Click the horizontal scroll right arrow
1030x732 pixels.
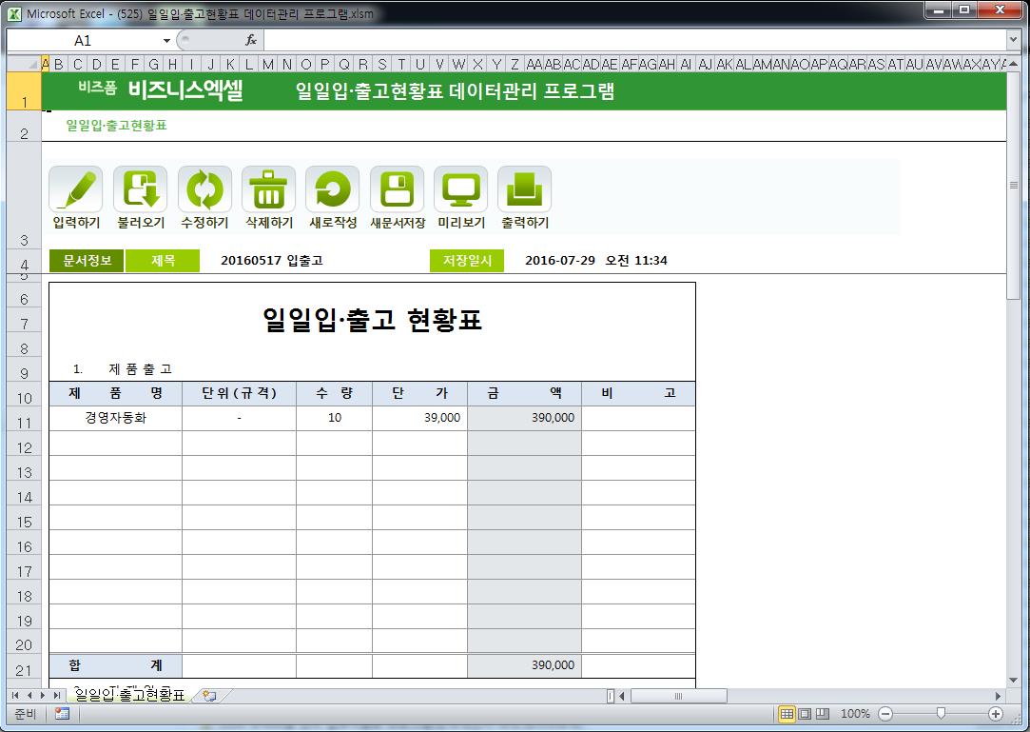tap(999, 696)
